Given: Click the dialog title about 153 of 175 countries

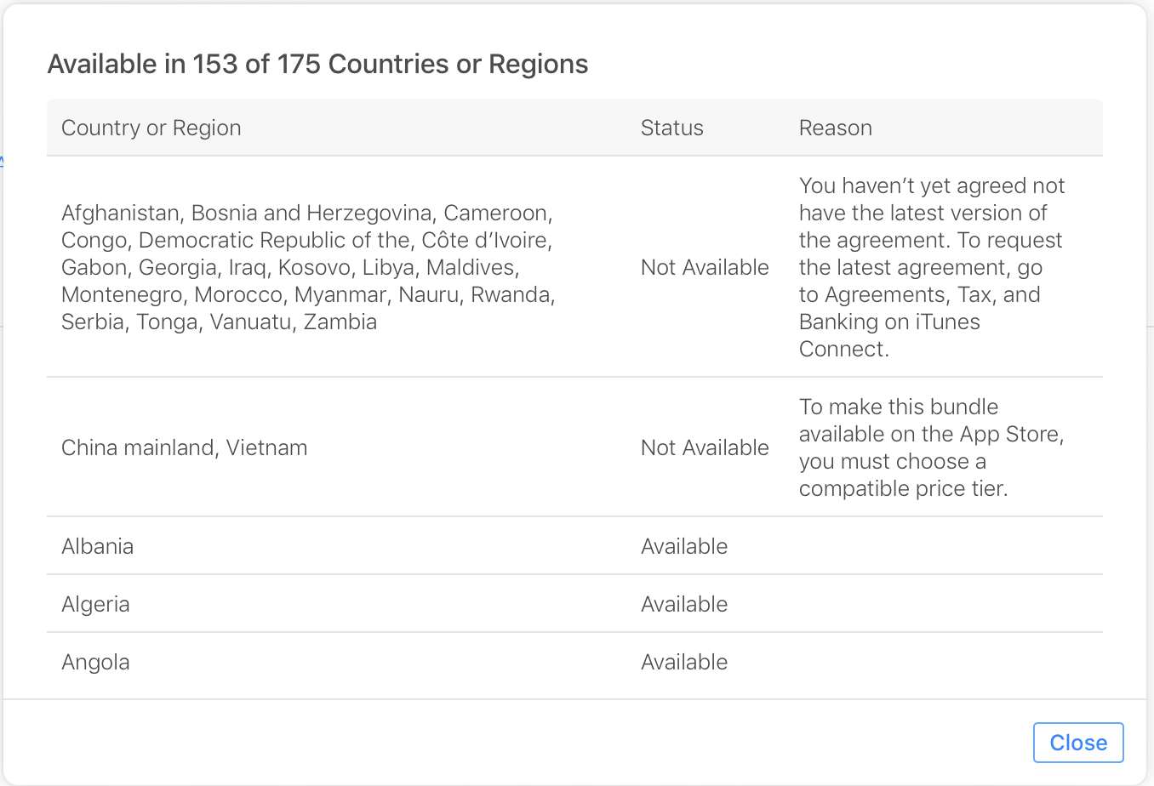Looking at the screenshot, I should click(x=317, y=64).
